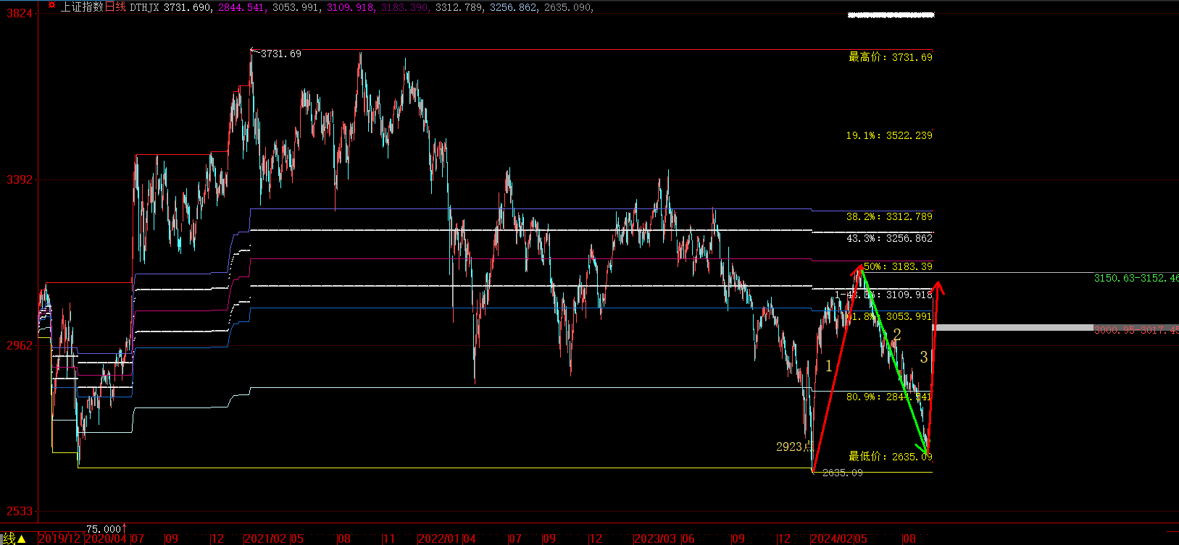Click the 75.000 value near the time axis
The height and width of the screenshot is (545, 1179).
(x=104, y=529)
